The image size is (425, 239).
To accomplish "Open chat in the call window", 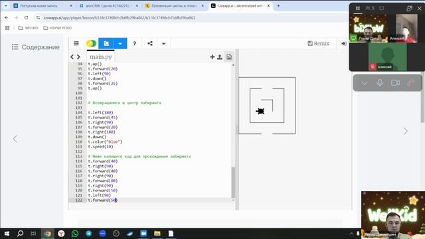I will pyautogui.click(x=382, y=8).
